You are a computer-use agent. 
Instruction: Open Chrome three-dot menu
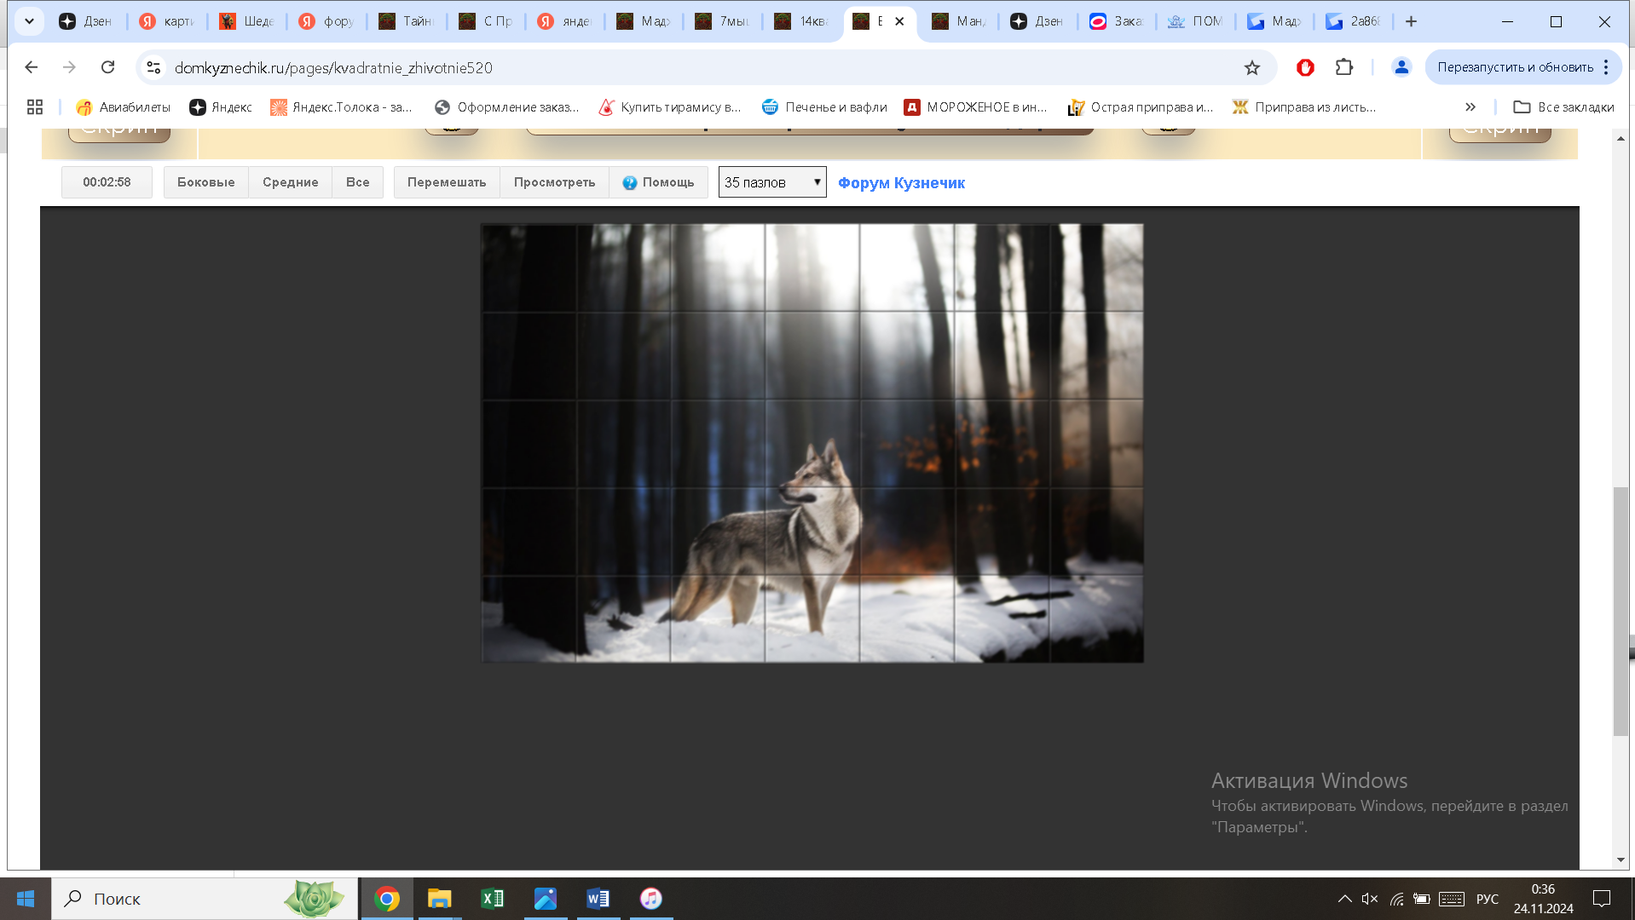pyautogui.click(x=1606, y=67)
